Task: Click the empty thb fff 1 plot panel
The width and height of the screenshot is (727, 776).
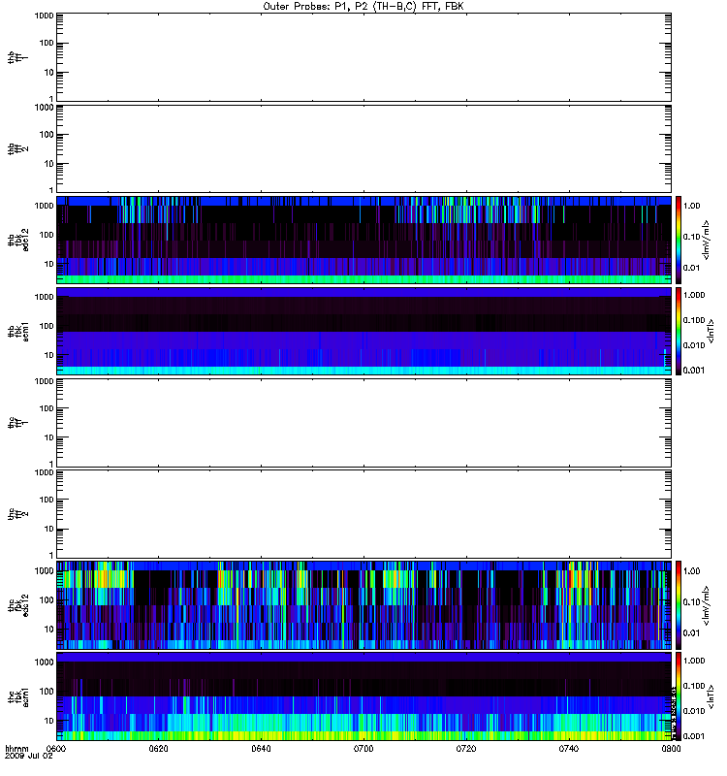Action: (363, 57)
